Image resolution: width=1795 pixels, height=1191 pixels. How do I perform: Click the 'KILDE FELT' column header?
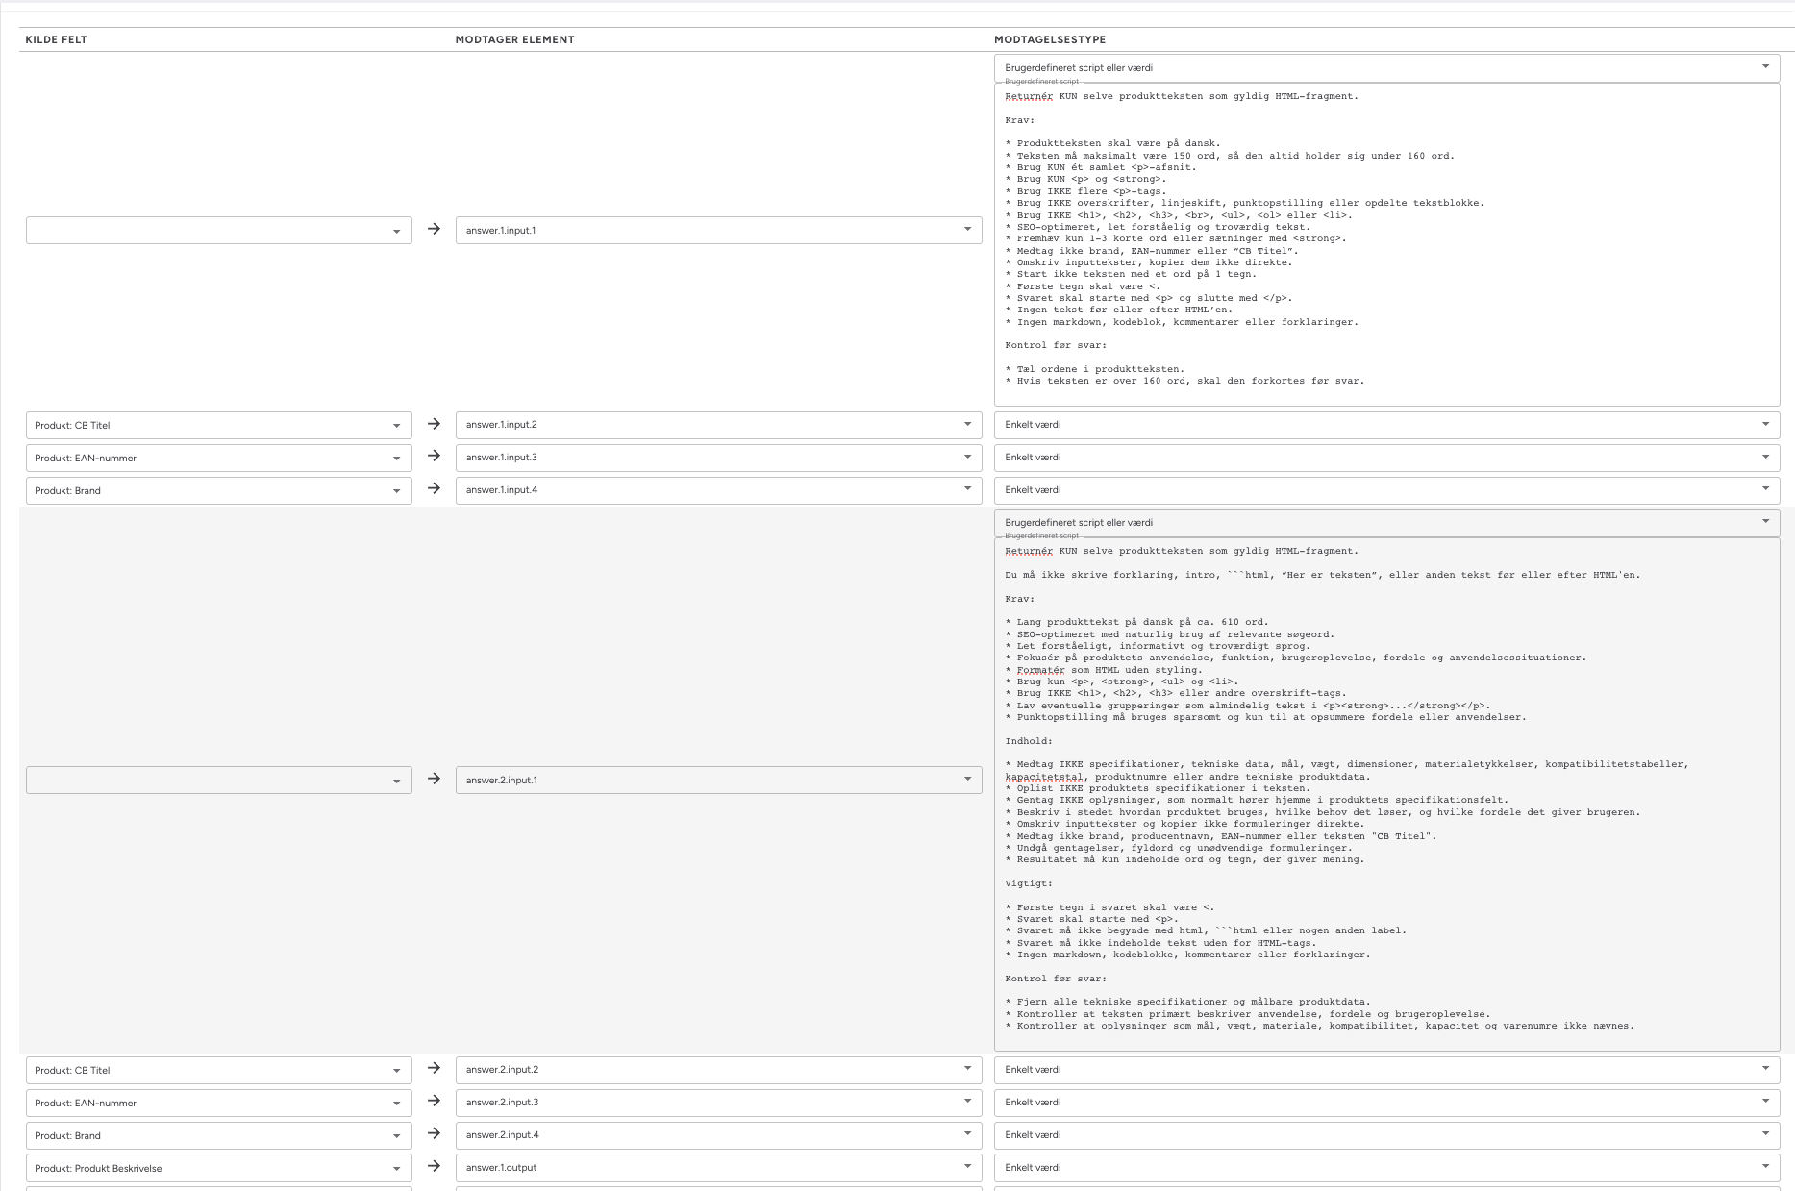(x=56, y=39)
